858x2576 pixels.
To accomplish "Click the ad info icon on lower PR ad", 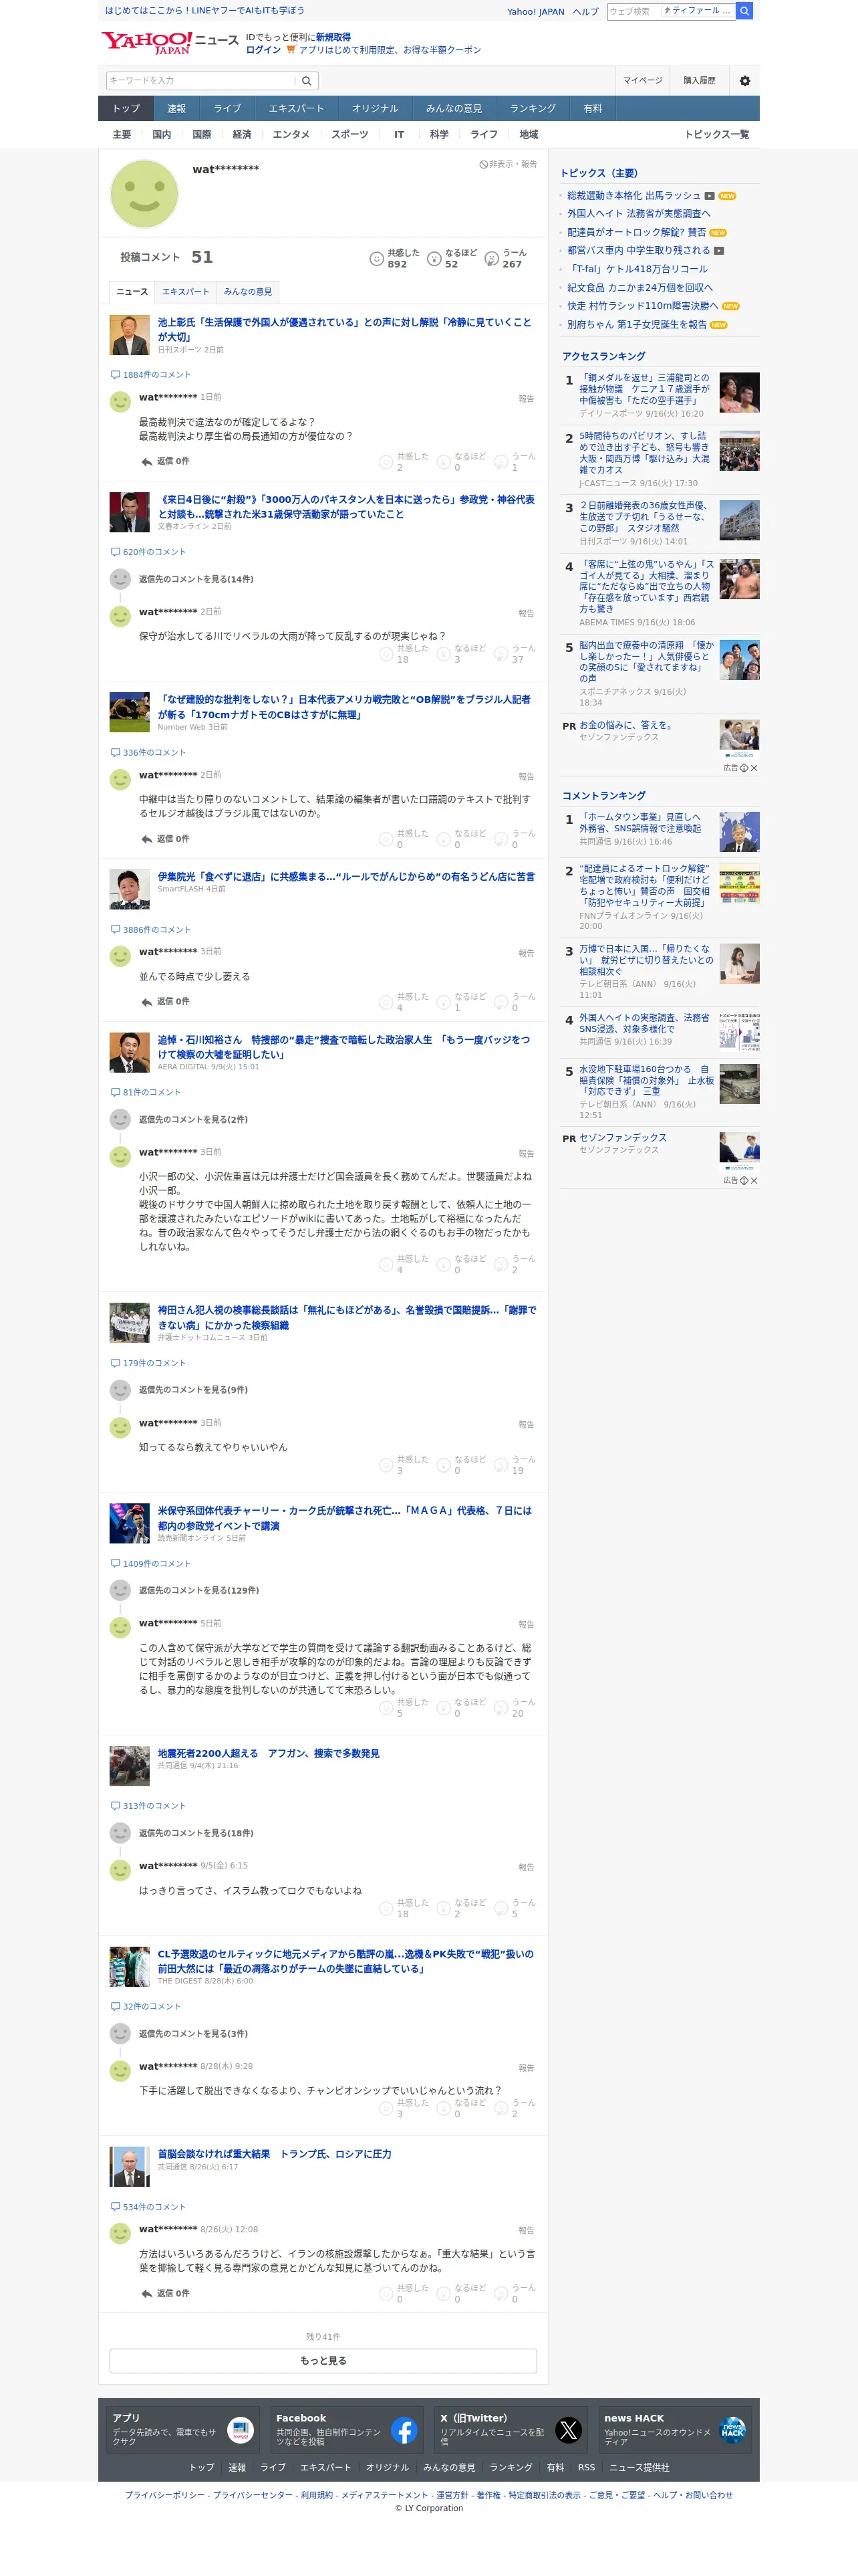I will point(744,1181).
